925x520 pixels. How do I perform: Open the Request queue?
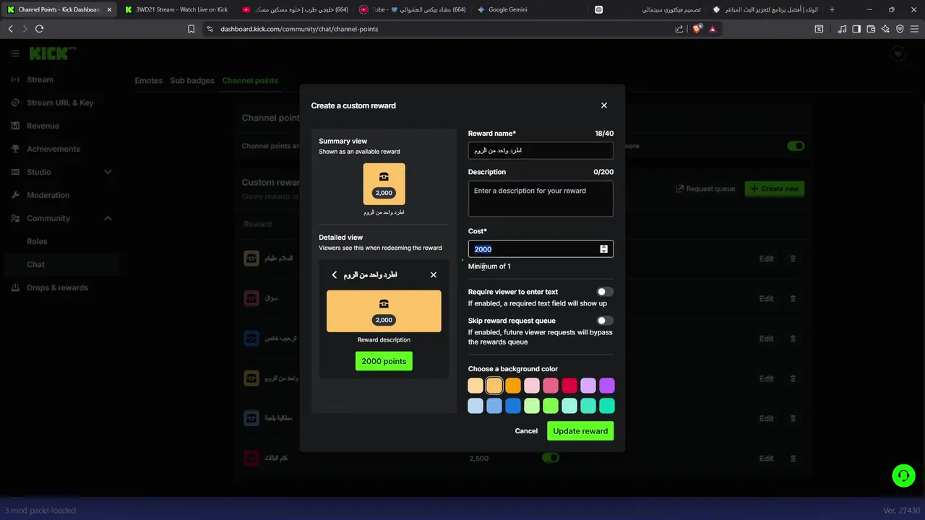tap(705, 189)
